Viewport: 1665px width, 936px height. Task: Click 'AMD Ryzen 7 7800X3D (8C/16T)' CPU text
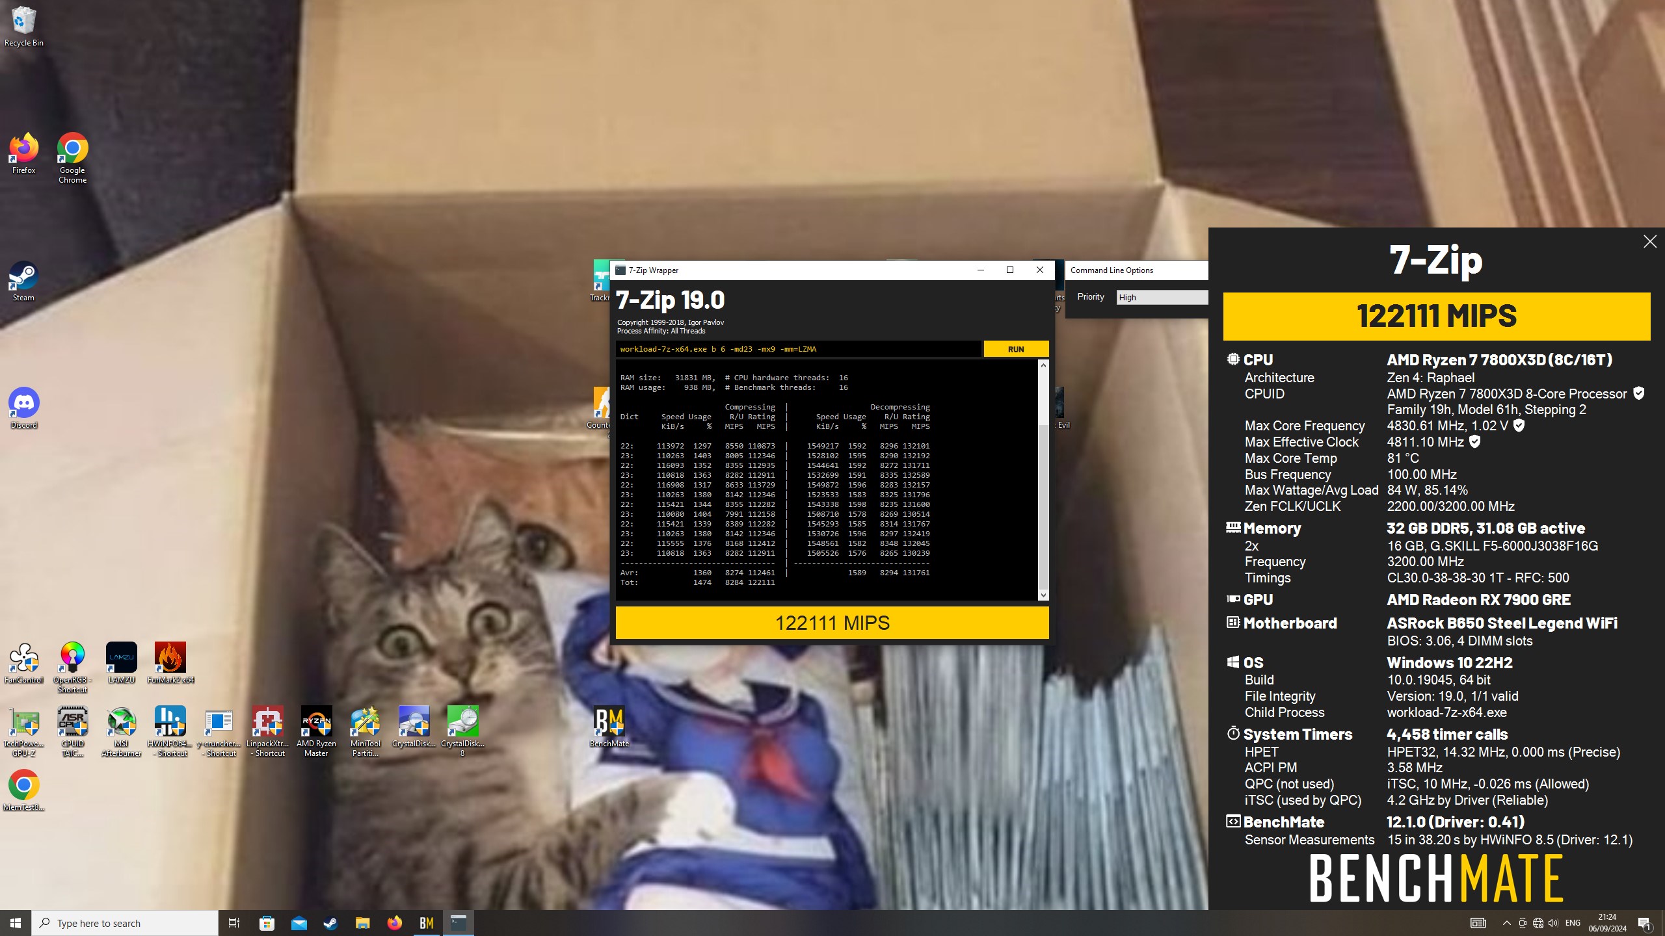pyautogui.click(x=1499, y=359)
